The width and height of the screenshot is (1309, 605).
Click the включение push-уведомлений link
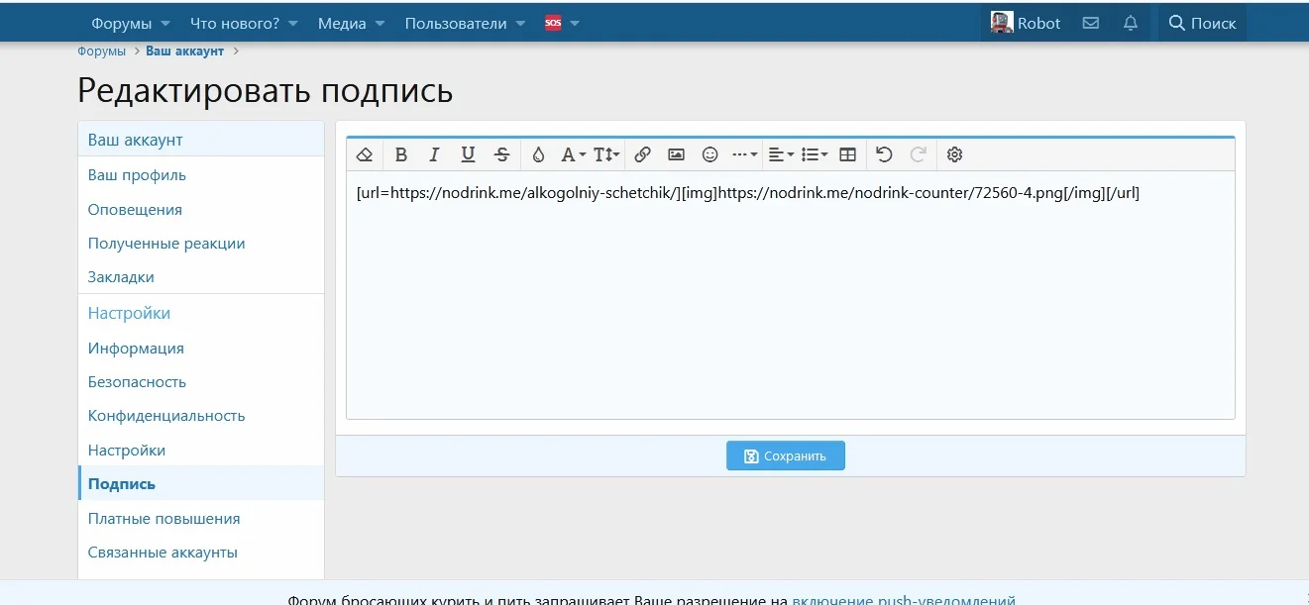point(904,599)
